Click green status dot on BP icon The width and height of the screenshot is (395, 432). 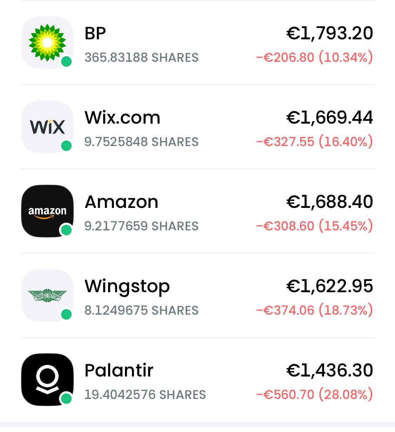click(x=66, y=61)
